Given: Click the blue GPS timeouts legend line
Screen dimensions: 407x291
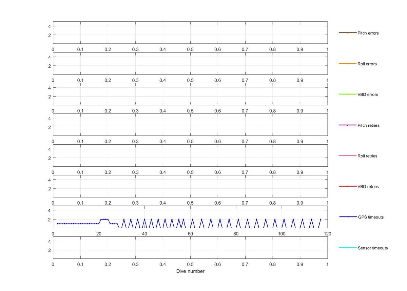Looking at the screenshot, I should pos(348,217).
